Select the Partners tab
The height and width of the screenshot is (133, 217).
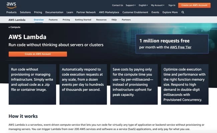click(126, 20)
